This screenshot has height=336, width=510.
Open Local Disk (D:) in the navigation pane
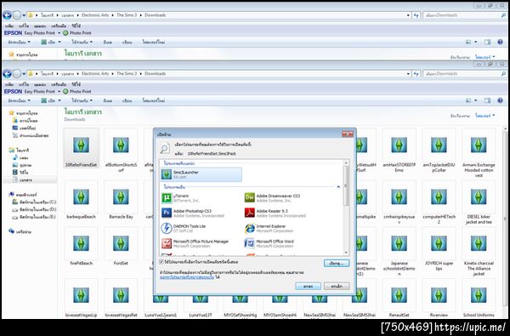pos(34,209)
